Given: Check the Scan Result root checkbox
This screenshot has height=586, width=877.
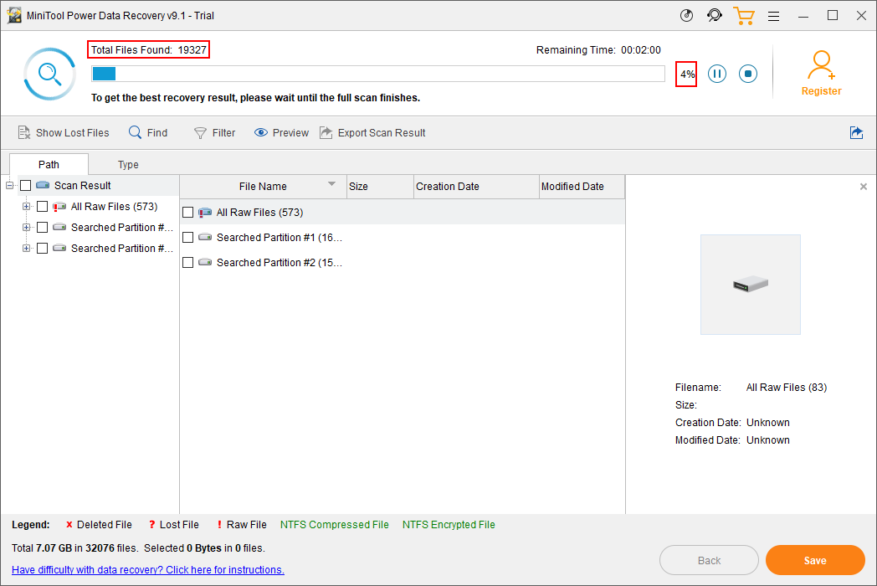Looking at the screenshot, I should click(26, 185).
